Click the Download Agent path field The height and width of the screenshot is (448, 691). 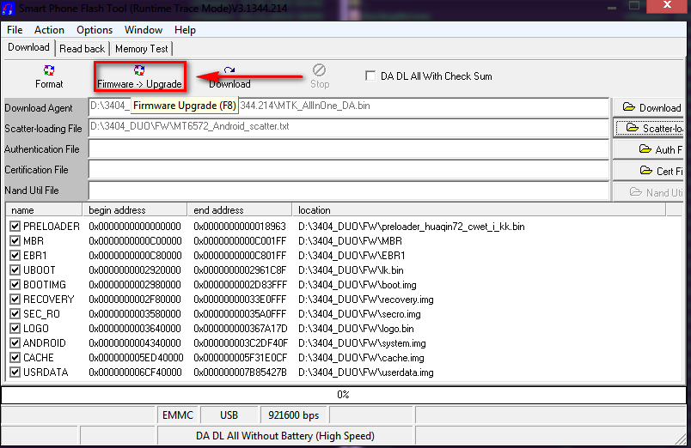pos(349,107)
